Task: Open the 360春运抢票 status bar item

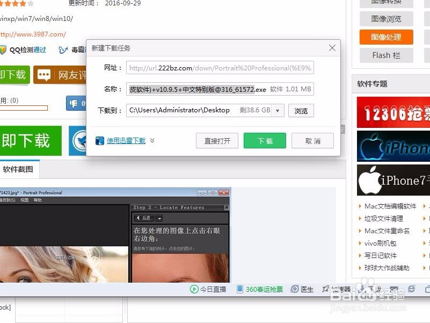Action: coord(259,289)
